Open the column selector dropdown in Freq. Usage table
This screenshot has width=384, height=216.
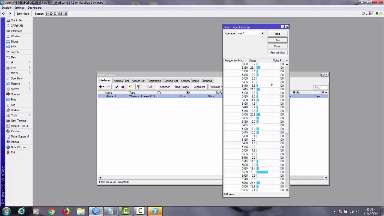click(287, 61)
